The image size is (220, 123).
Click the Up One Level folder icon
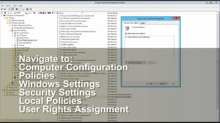pos(9,9)
